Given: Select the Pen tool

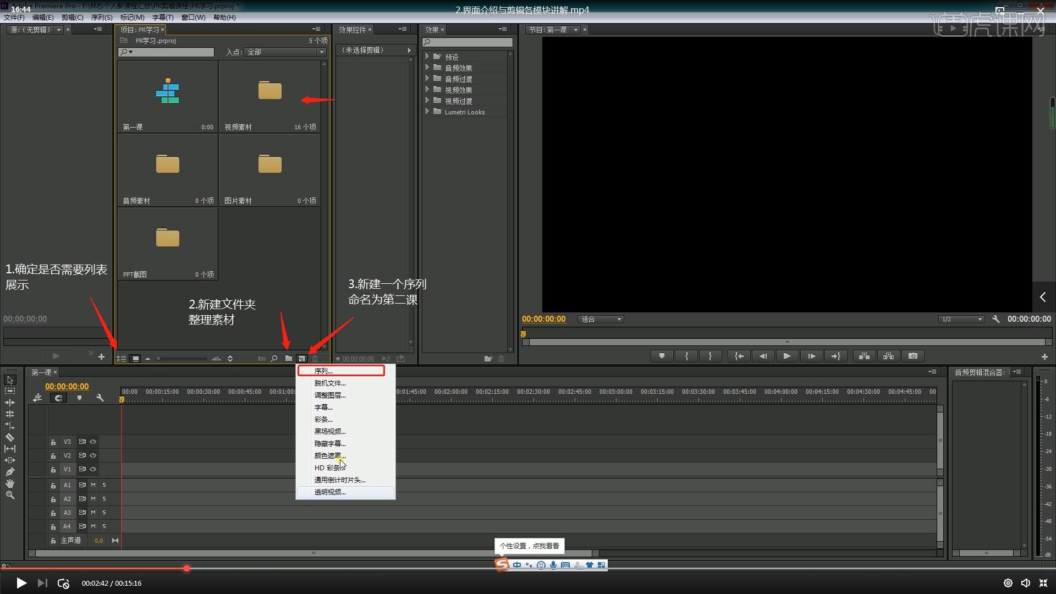Looking at the screenshot, I should (x=10, y=472).
